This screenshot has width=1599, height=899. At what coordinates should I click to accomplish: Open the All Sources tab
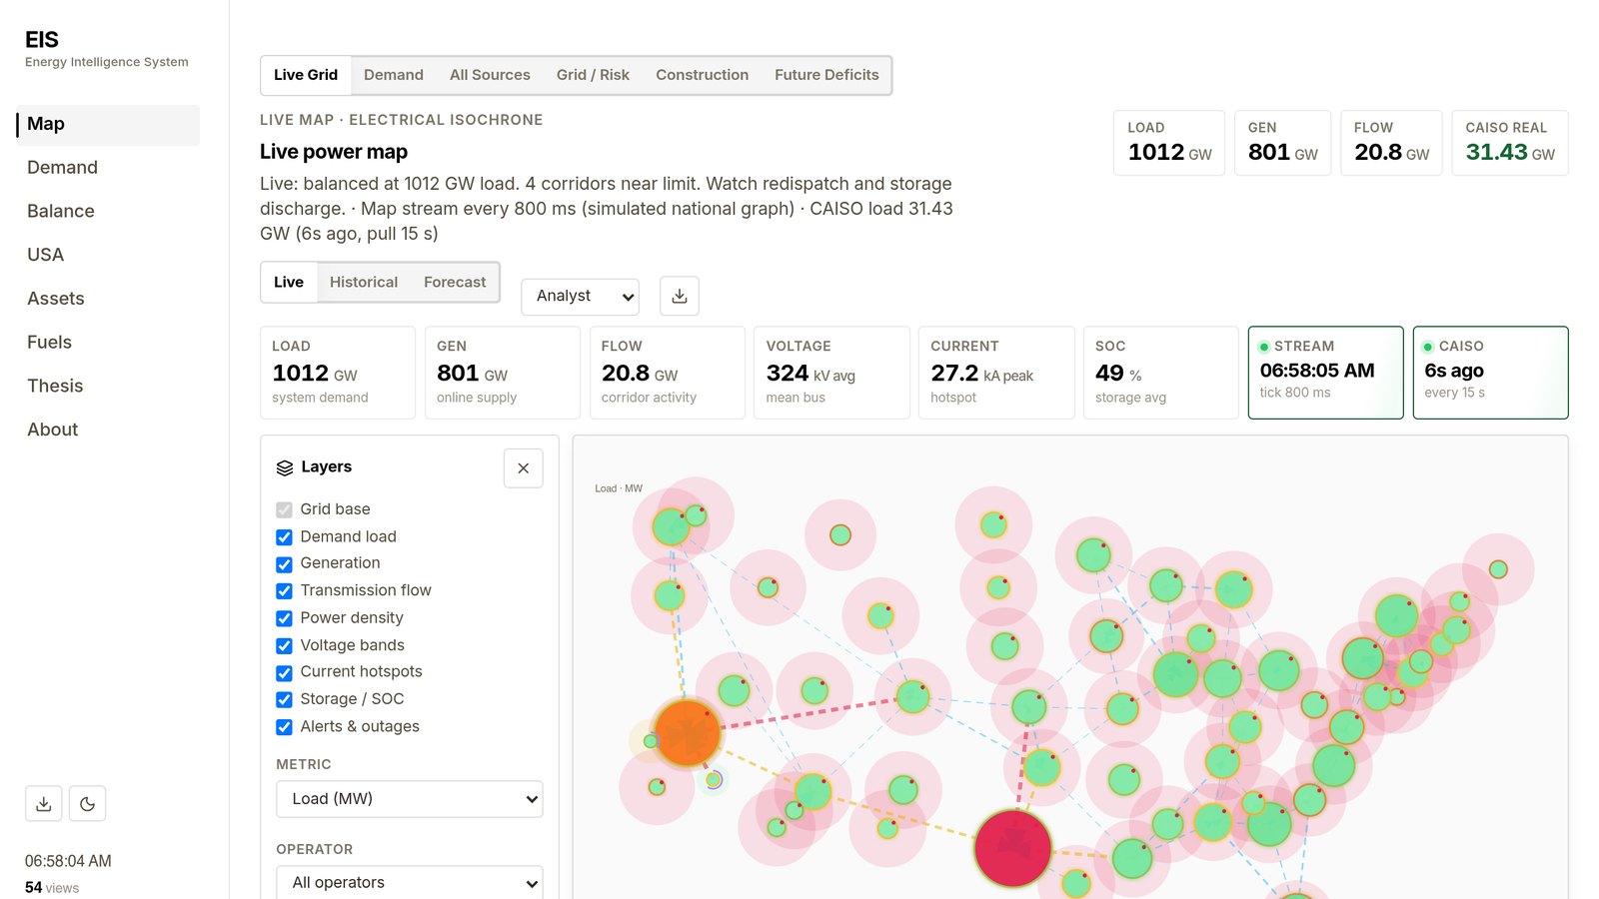pyautogui.click(x=490, y=75)
